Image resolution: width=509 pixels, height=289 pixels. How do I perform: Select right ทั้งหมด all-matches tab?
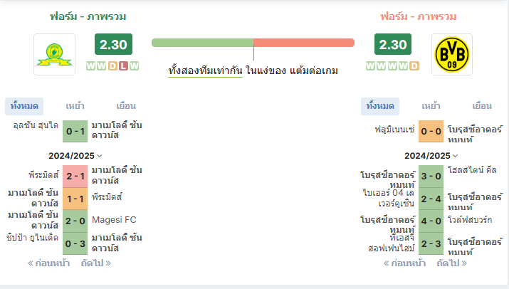[380, 106]
